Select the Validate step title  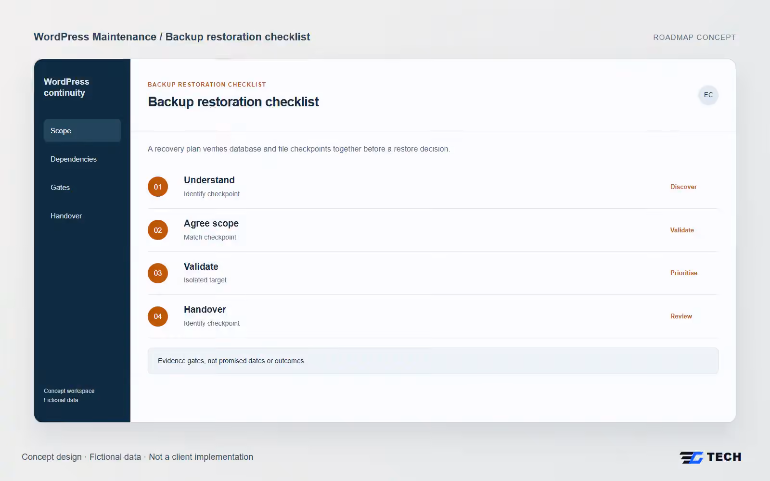pyautogui.click(x=201, y=266)
